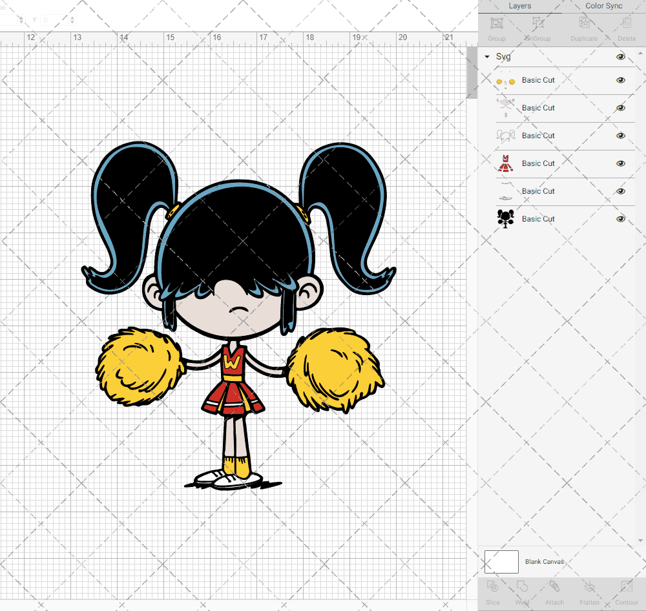Hide the black silhouette Basic Cut layer
This screenshot has height=611, width=646.
(x=620, y=219)
